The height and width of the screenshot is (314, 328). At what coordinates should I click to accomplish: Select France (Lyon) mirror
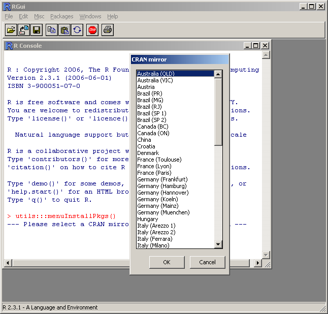tap(175, 166)
